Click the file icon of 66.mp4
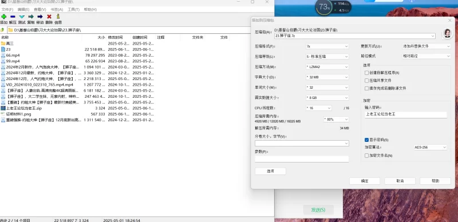 tap(3, 55)
